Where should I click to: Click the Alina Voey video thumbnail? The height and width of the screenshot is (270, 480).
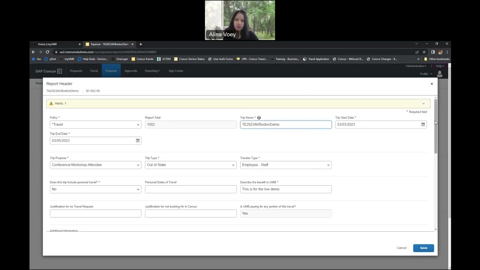pyautogui.click(x=240, y=20)
